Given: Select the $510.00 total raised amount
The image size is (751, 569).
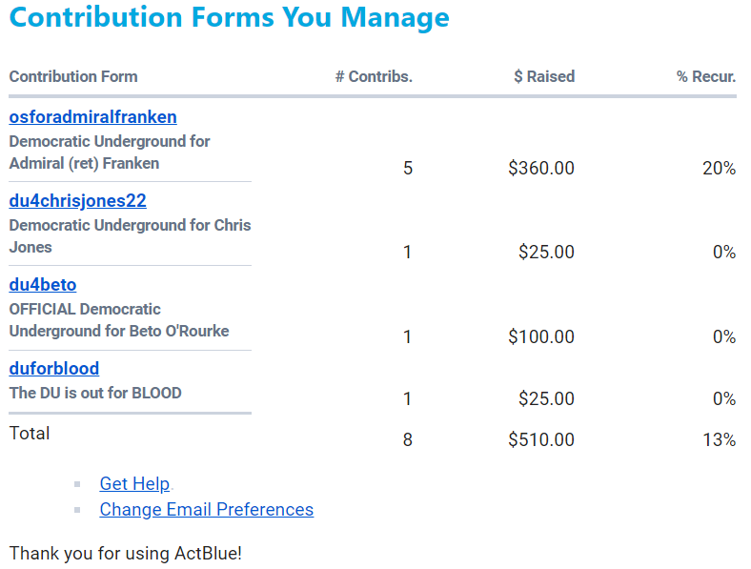Looking at the screenshot, I should point(540,440).
